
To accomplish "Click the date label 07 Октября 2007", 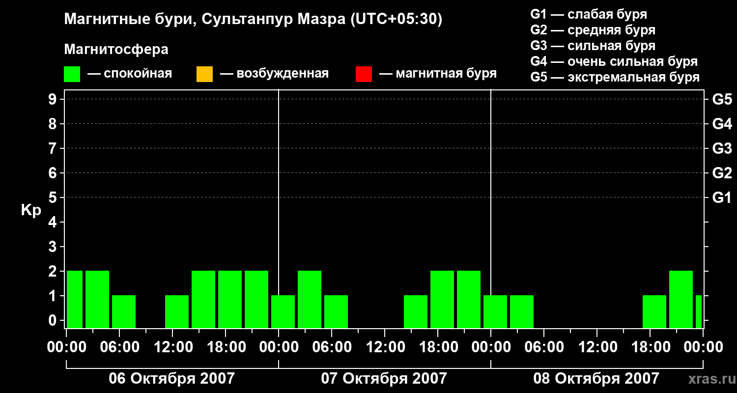I will 384,379.
